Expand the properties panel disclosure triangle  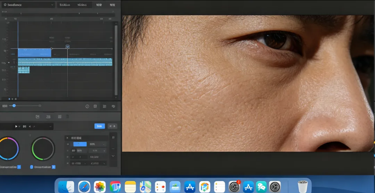[68, 138]
